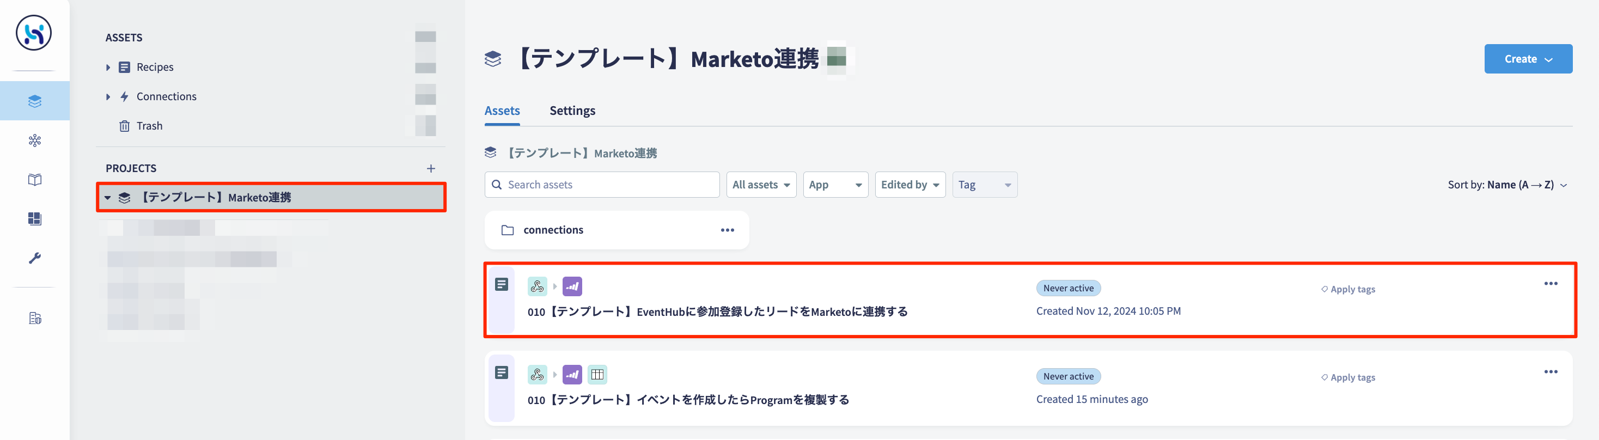Open the All assets filter dropdown

[x=761, y=184]
